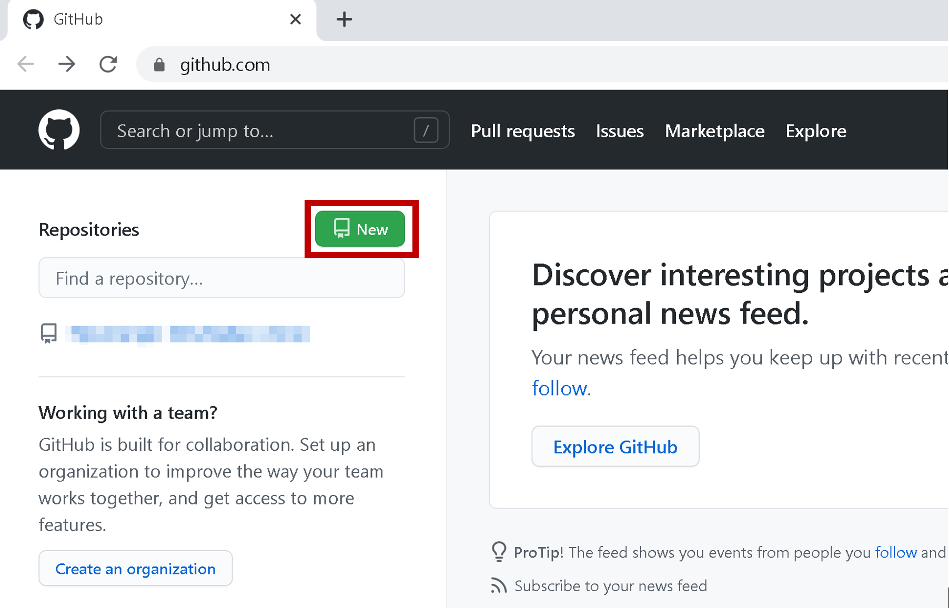Click the Working with a team? heading
Viewport: 949px width, 608px height.
click(128, 413)
